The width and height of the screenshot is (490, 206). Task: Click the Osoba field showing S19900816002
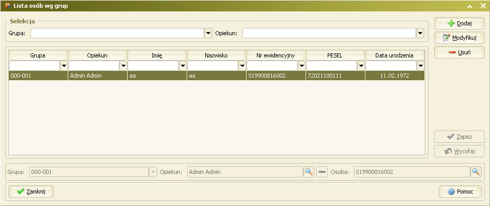pos(412,172)
